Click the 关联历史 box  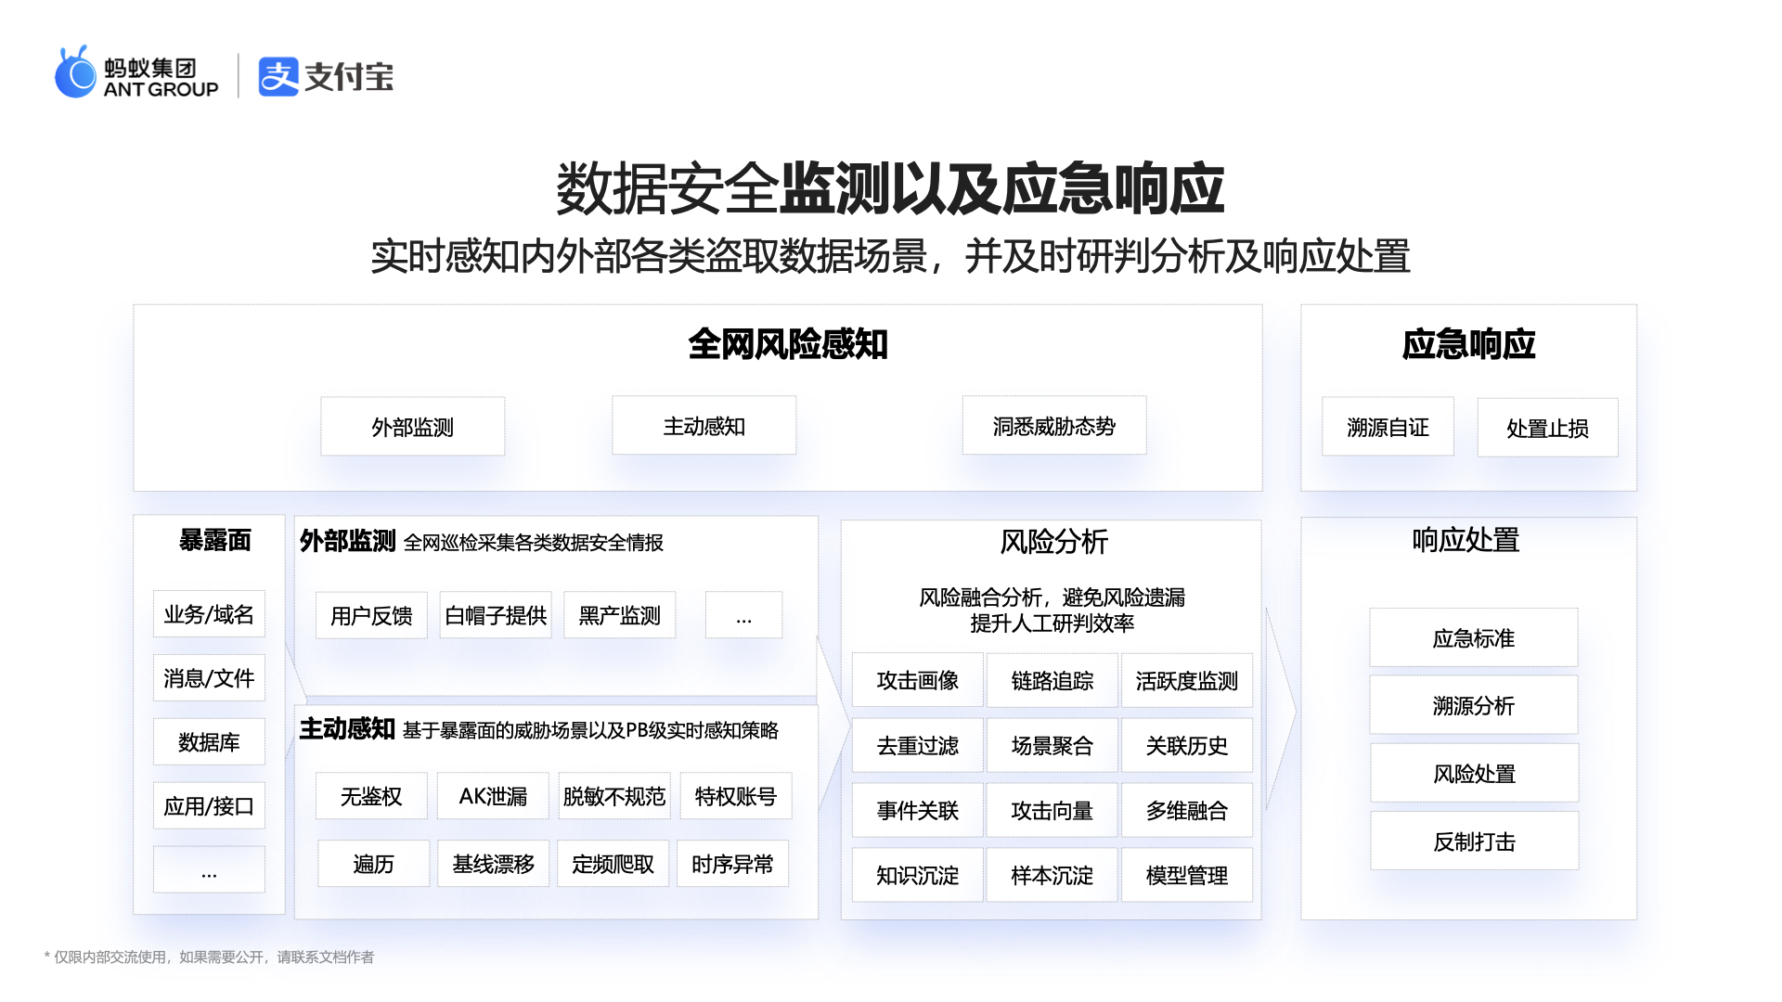pyautogui.click(x=1186, y=745)
